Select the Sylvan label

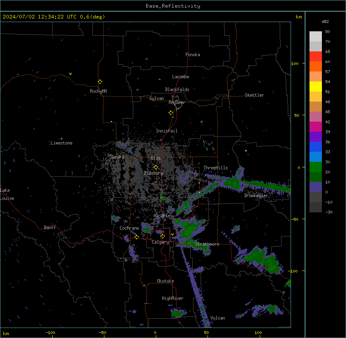157,98
